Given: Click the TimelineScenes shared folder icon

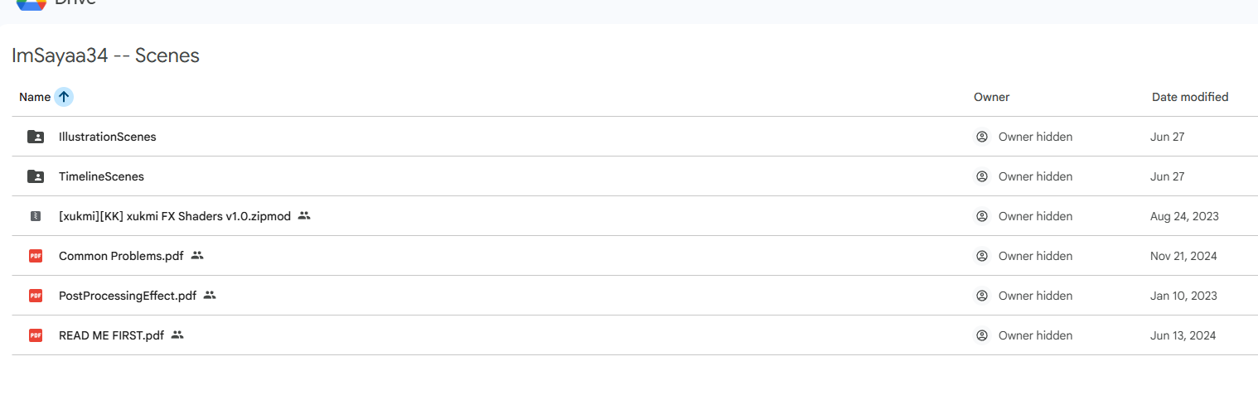Looking at the screenshot, I should tap(36, 176).
